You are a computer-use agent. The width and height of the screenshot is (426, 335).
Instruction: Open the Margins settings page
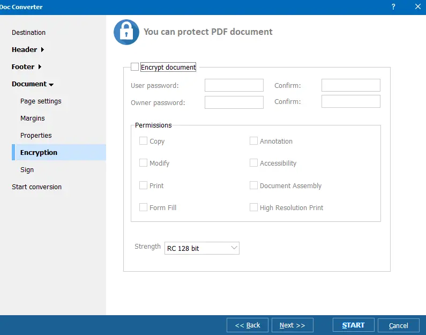[x=32, y=118]
